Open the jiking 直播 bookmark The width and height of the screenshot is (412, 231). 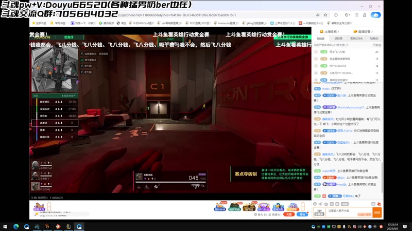click(254, 23)
